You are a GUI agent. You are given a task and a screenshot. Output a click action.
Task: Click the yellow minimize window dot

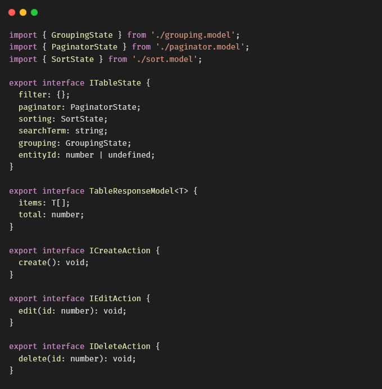(x=23, y=12)
